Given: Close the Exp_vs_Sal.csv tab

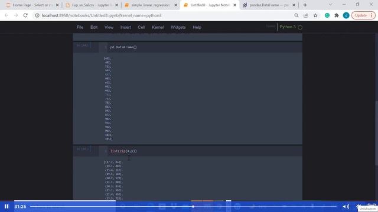Looking at the screenshot, I should click(116, 5).
